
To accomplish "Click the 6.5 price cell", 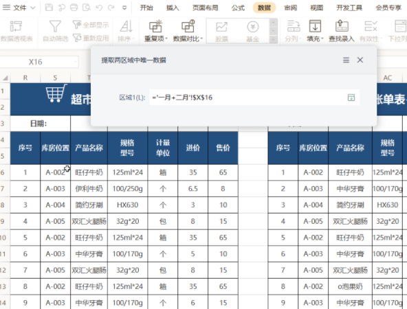I will pyautogui.click(x=193, y=189).
